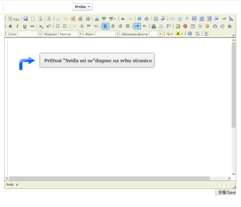Screen dimensions: 241x207
Task: Insert a selection list field
Action: (x=209, y=19)
